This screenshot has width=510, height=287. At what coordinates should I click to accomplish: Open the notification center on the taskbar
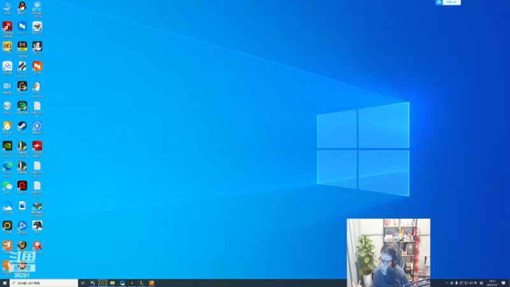coord(504,283)
